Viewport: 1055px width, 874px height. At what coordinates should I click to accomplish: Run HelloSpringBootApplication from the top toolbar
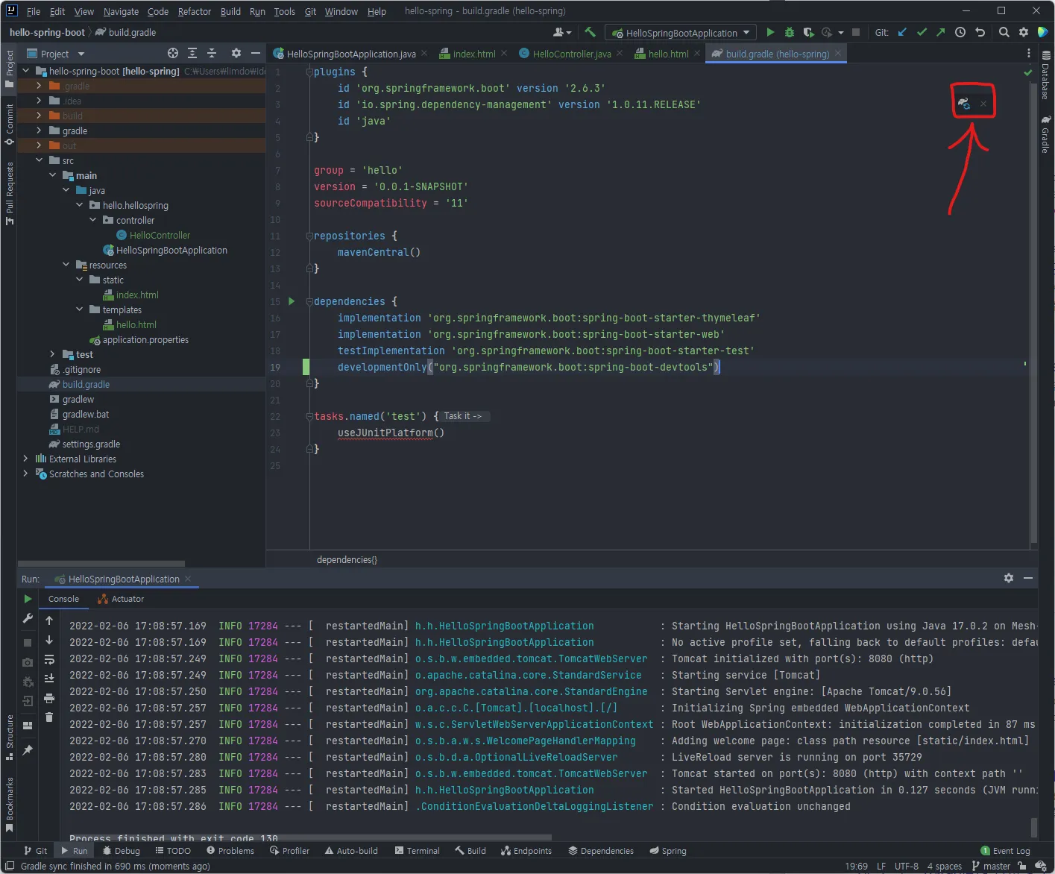[770, 32]
